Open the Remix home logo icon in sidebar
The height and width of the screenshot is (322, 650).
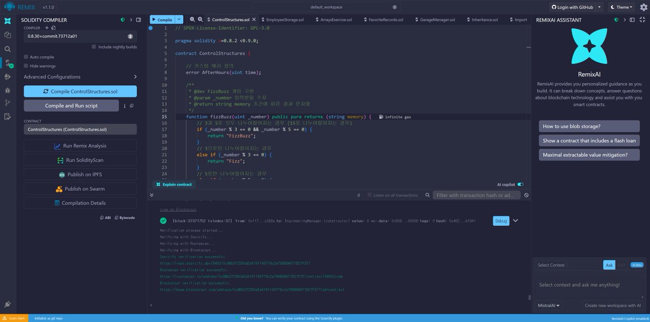click(x=8, y=21)
